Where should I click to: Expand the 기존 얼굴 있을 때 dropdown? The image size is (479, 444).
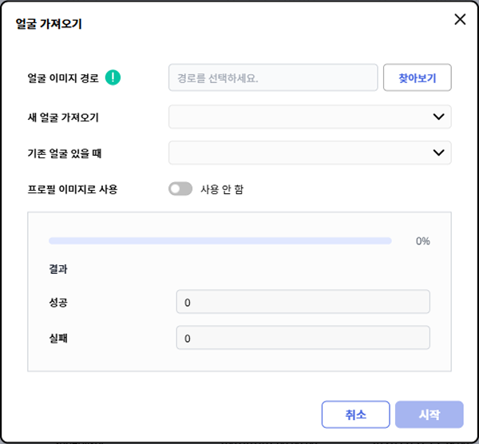click(310, 153)
